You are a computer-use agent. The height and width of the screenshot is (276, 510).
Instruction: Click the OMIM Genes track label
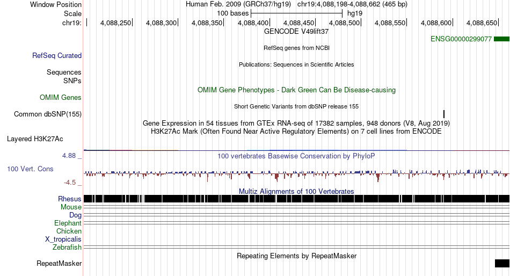click(61, 98)
